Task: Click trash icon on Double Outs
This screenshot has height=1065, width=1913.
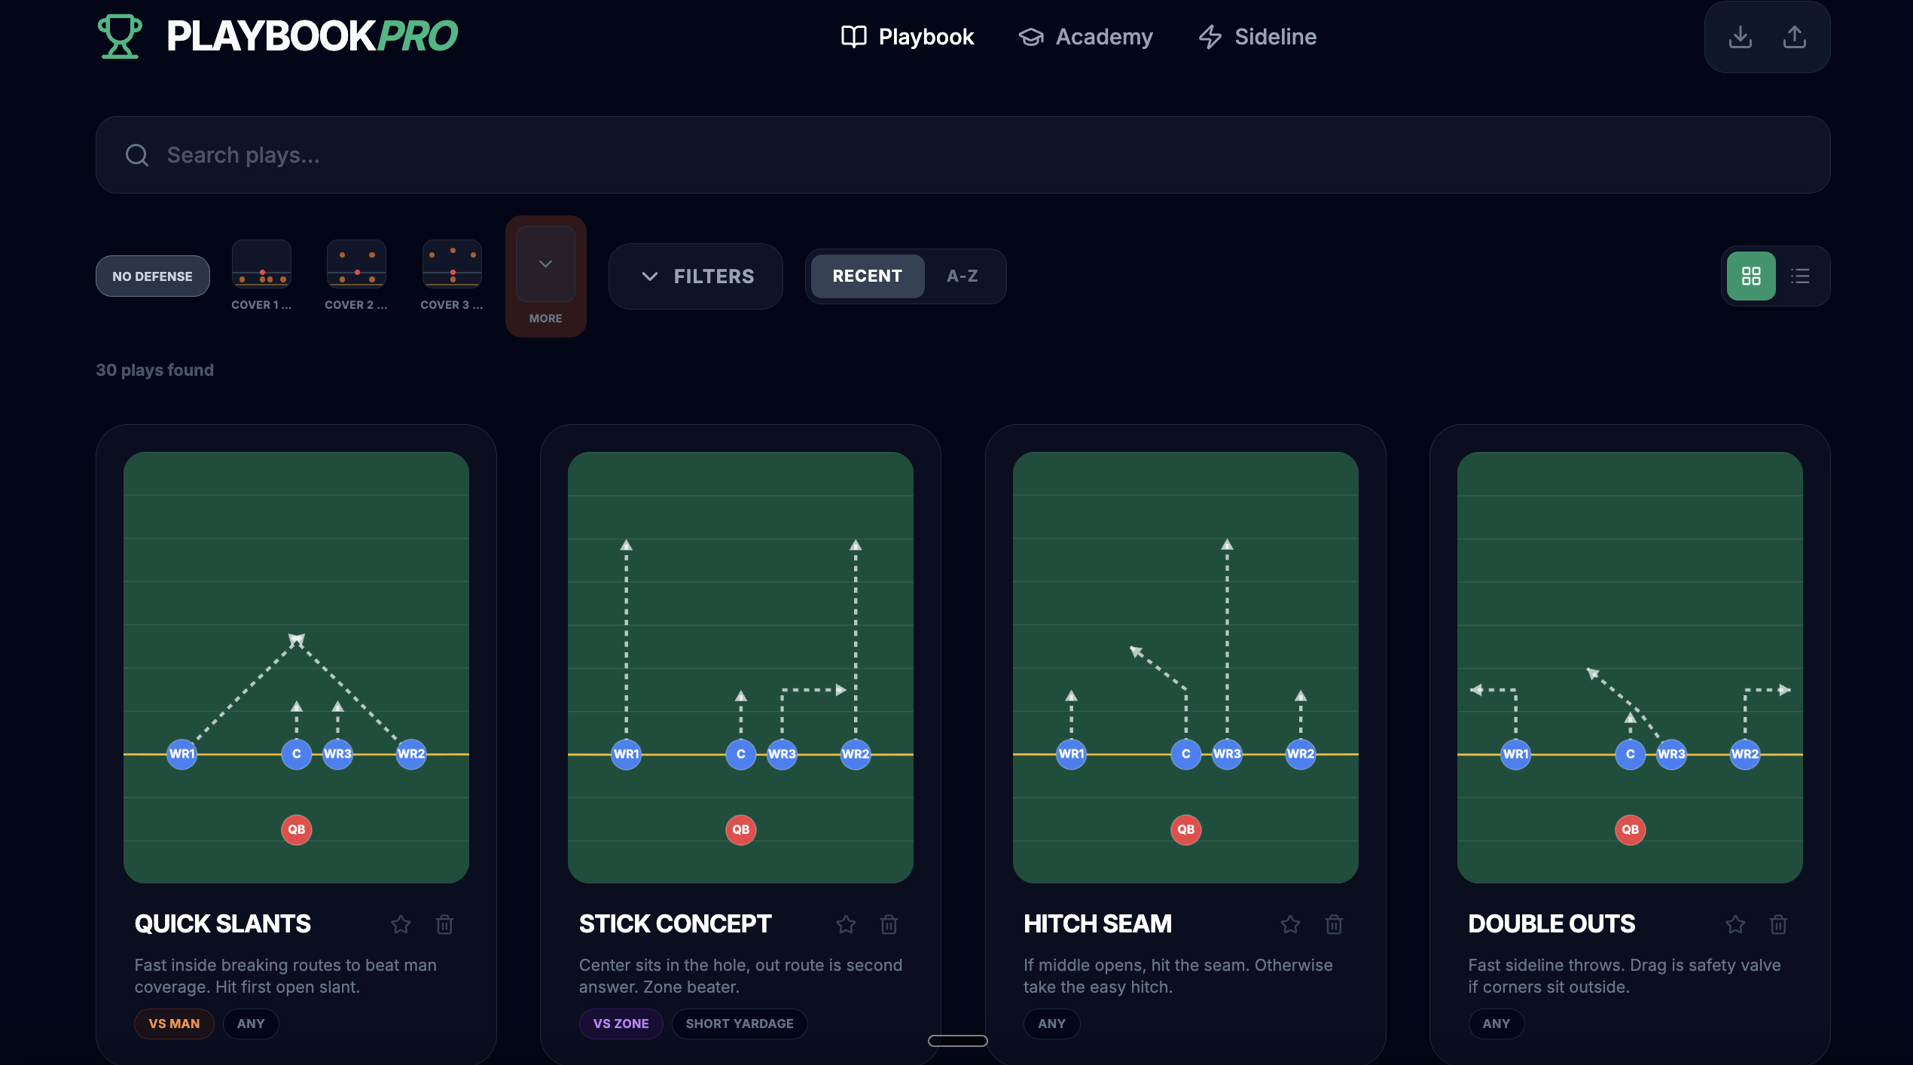Action: (1778, 924)
